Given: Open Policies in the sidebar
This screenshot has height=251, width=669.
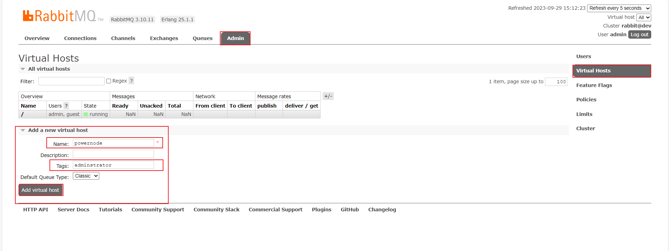Looking at the screenshot, I should pyautogui.click(x=586, y=100).
